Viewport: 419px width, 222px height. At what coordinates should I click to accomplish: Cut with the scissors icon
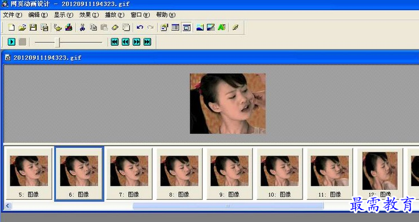pos(82,27)
